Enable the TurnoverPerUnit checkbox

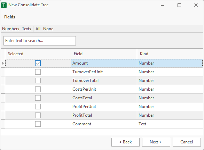38,72
